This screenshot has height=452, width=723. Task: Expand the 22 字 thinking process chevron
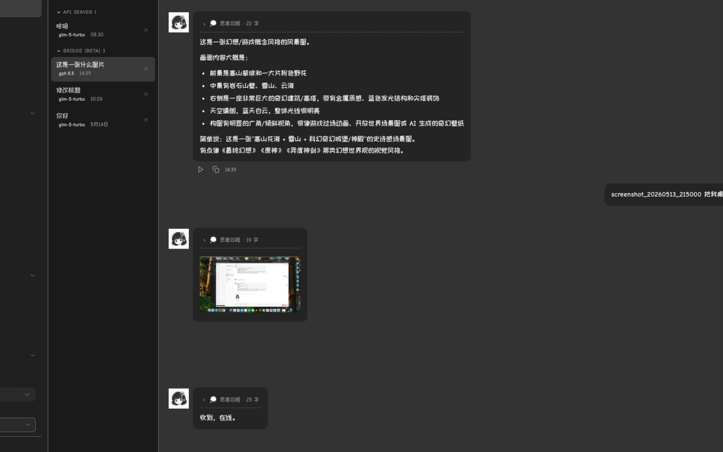coord(204,24)
